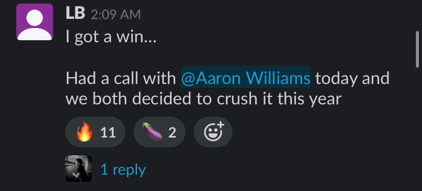The width and height of the screenshot is (422, 191).
Task: Open the 1 reply thread
Action: pos(123,170)
